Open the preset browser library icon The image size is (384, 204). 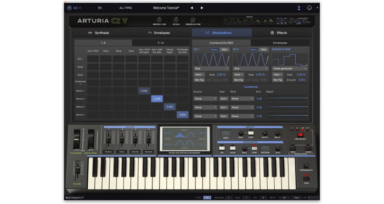(100, 8)
